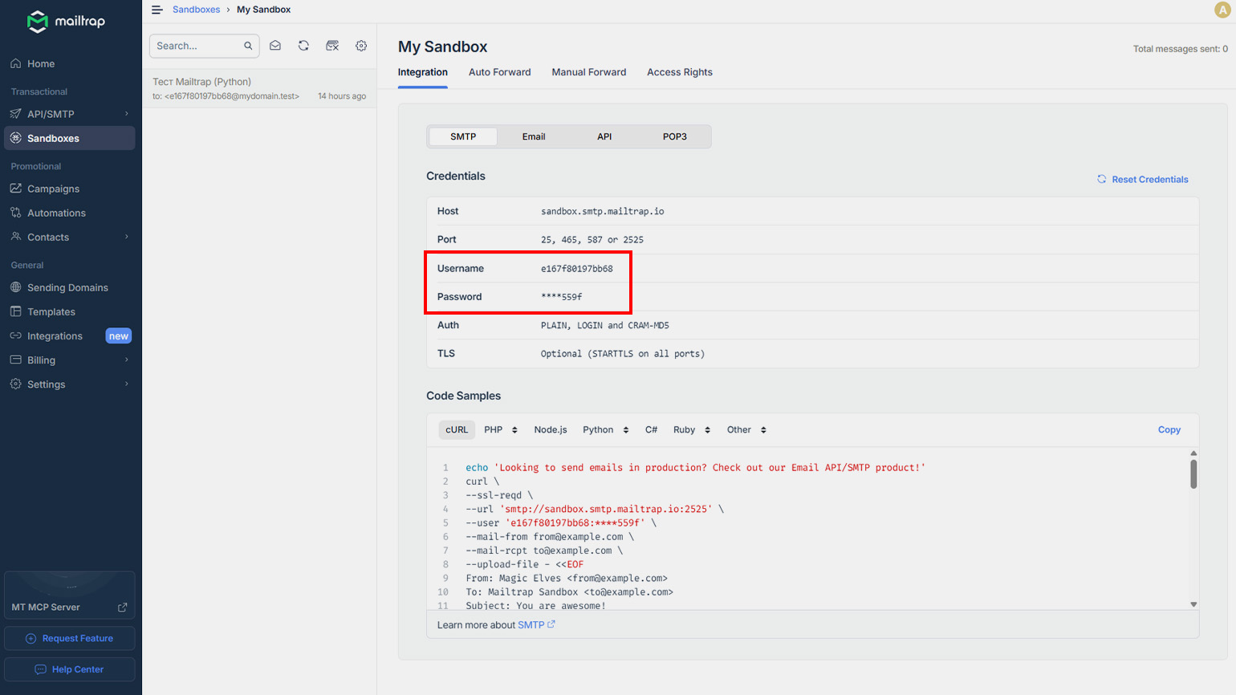
Task: Click the host value sandbox.smtp.mailtrap.io
Action: (603, 211)
